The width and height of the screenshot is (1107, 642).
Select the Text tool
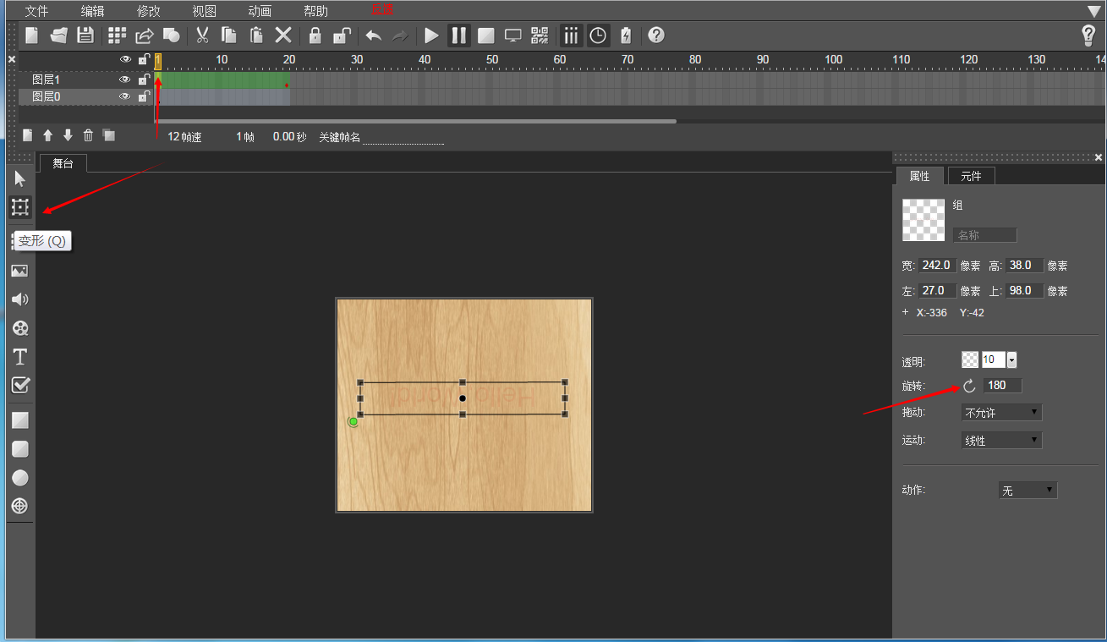tap(20, 357)
